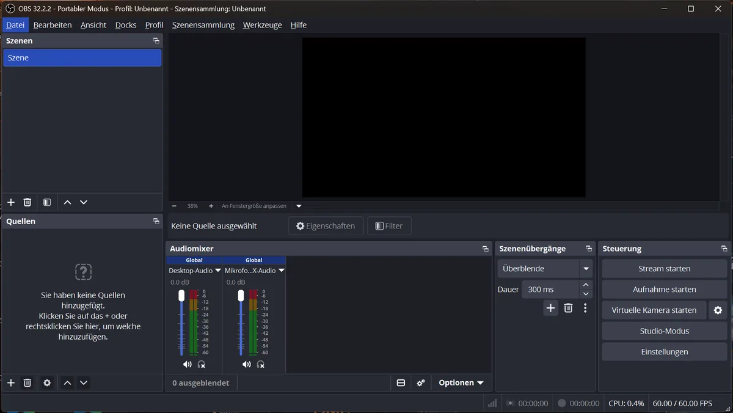Mute the Desktop-Audio channel
The image size is (733, 413).
click(187, 364)
